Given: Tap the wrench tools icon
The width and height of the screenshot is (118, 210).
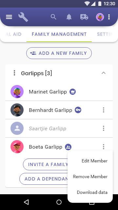Looking at the screenshot, I should (23, 17).
